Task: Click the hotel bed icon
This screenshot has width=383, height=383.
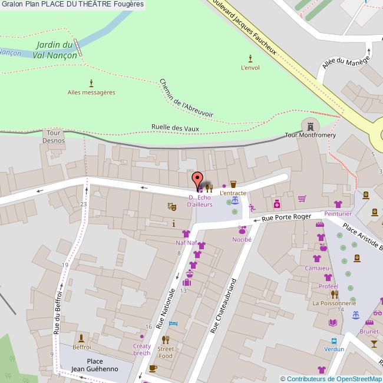Action: coord(173,323)
